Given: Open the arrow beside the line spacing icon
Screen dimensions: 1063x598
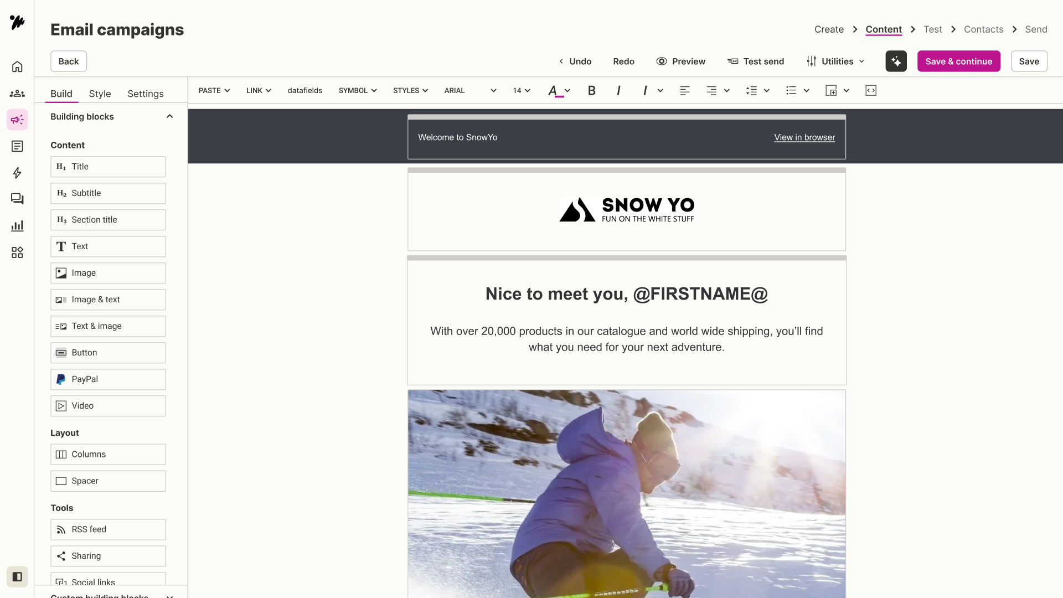Looking at the screenshot, I should click(x=767, y=91).
